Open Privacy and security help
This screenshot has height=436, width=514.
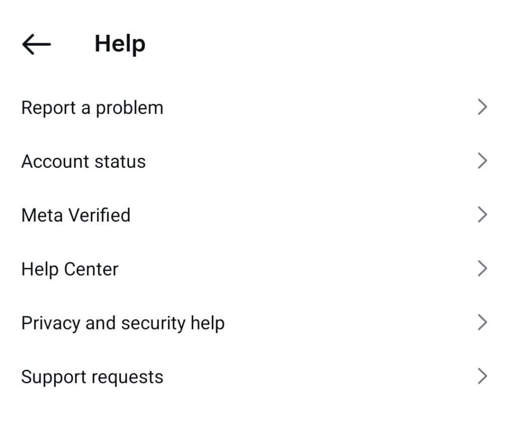[123, 323]
